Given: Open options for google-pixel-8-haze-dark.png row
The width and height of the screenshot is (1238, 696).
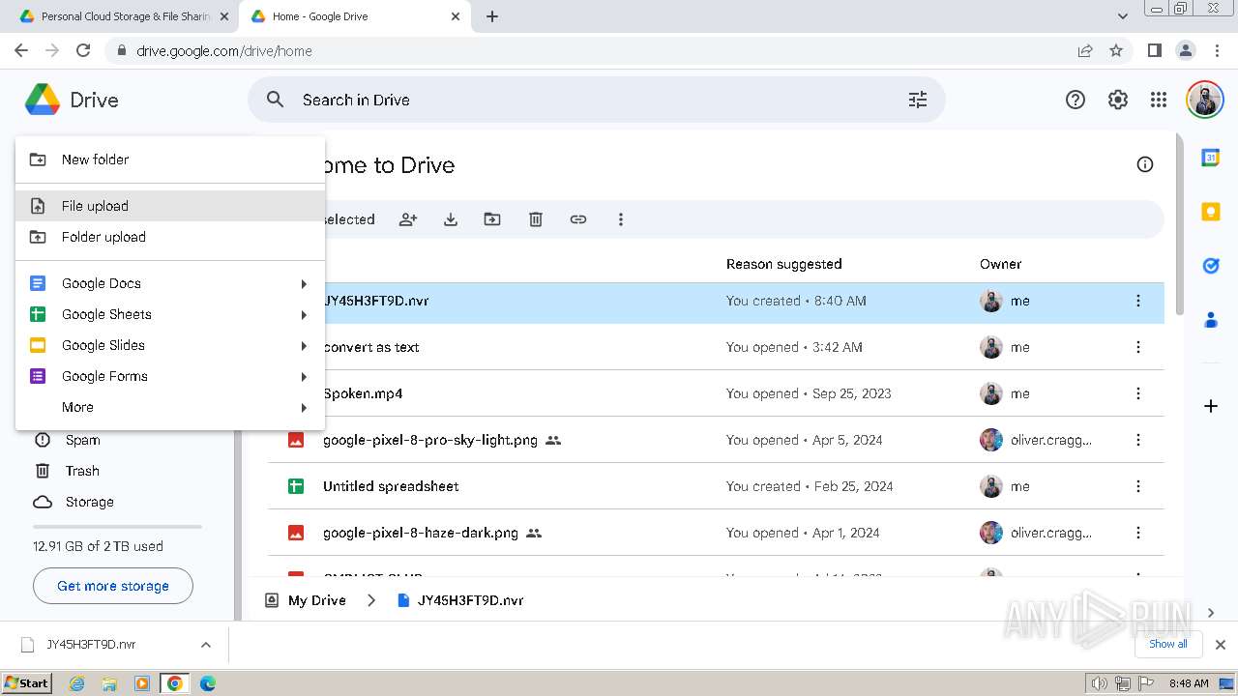Looking at the screenshot, I should 1138,533.
